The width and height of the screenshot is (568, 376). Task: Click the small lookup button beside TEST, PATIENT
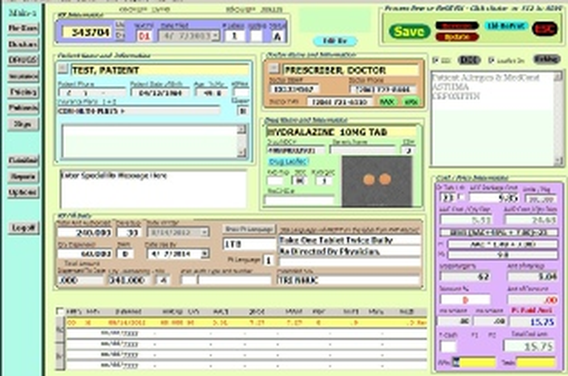coord(62,68)
